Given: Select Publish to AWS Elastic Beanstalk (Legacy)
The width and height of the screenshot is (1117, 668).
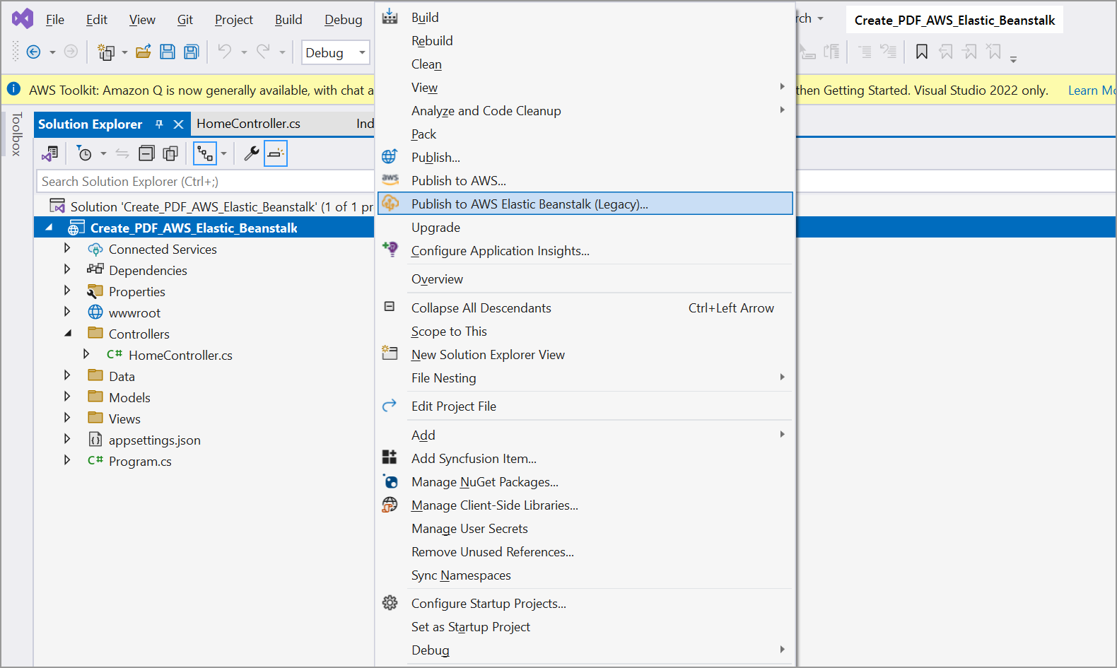Looking at the screenshot, I should tap(585, 204).
